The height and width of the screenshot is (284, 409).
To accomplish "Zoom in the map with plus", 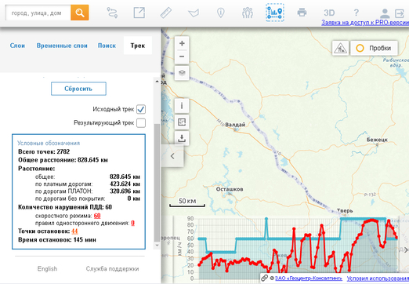I will click(182, 43).
